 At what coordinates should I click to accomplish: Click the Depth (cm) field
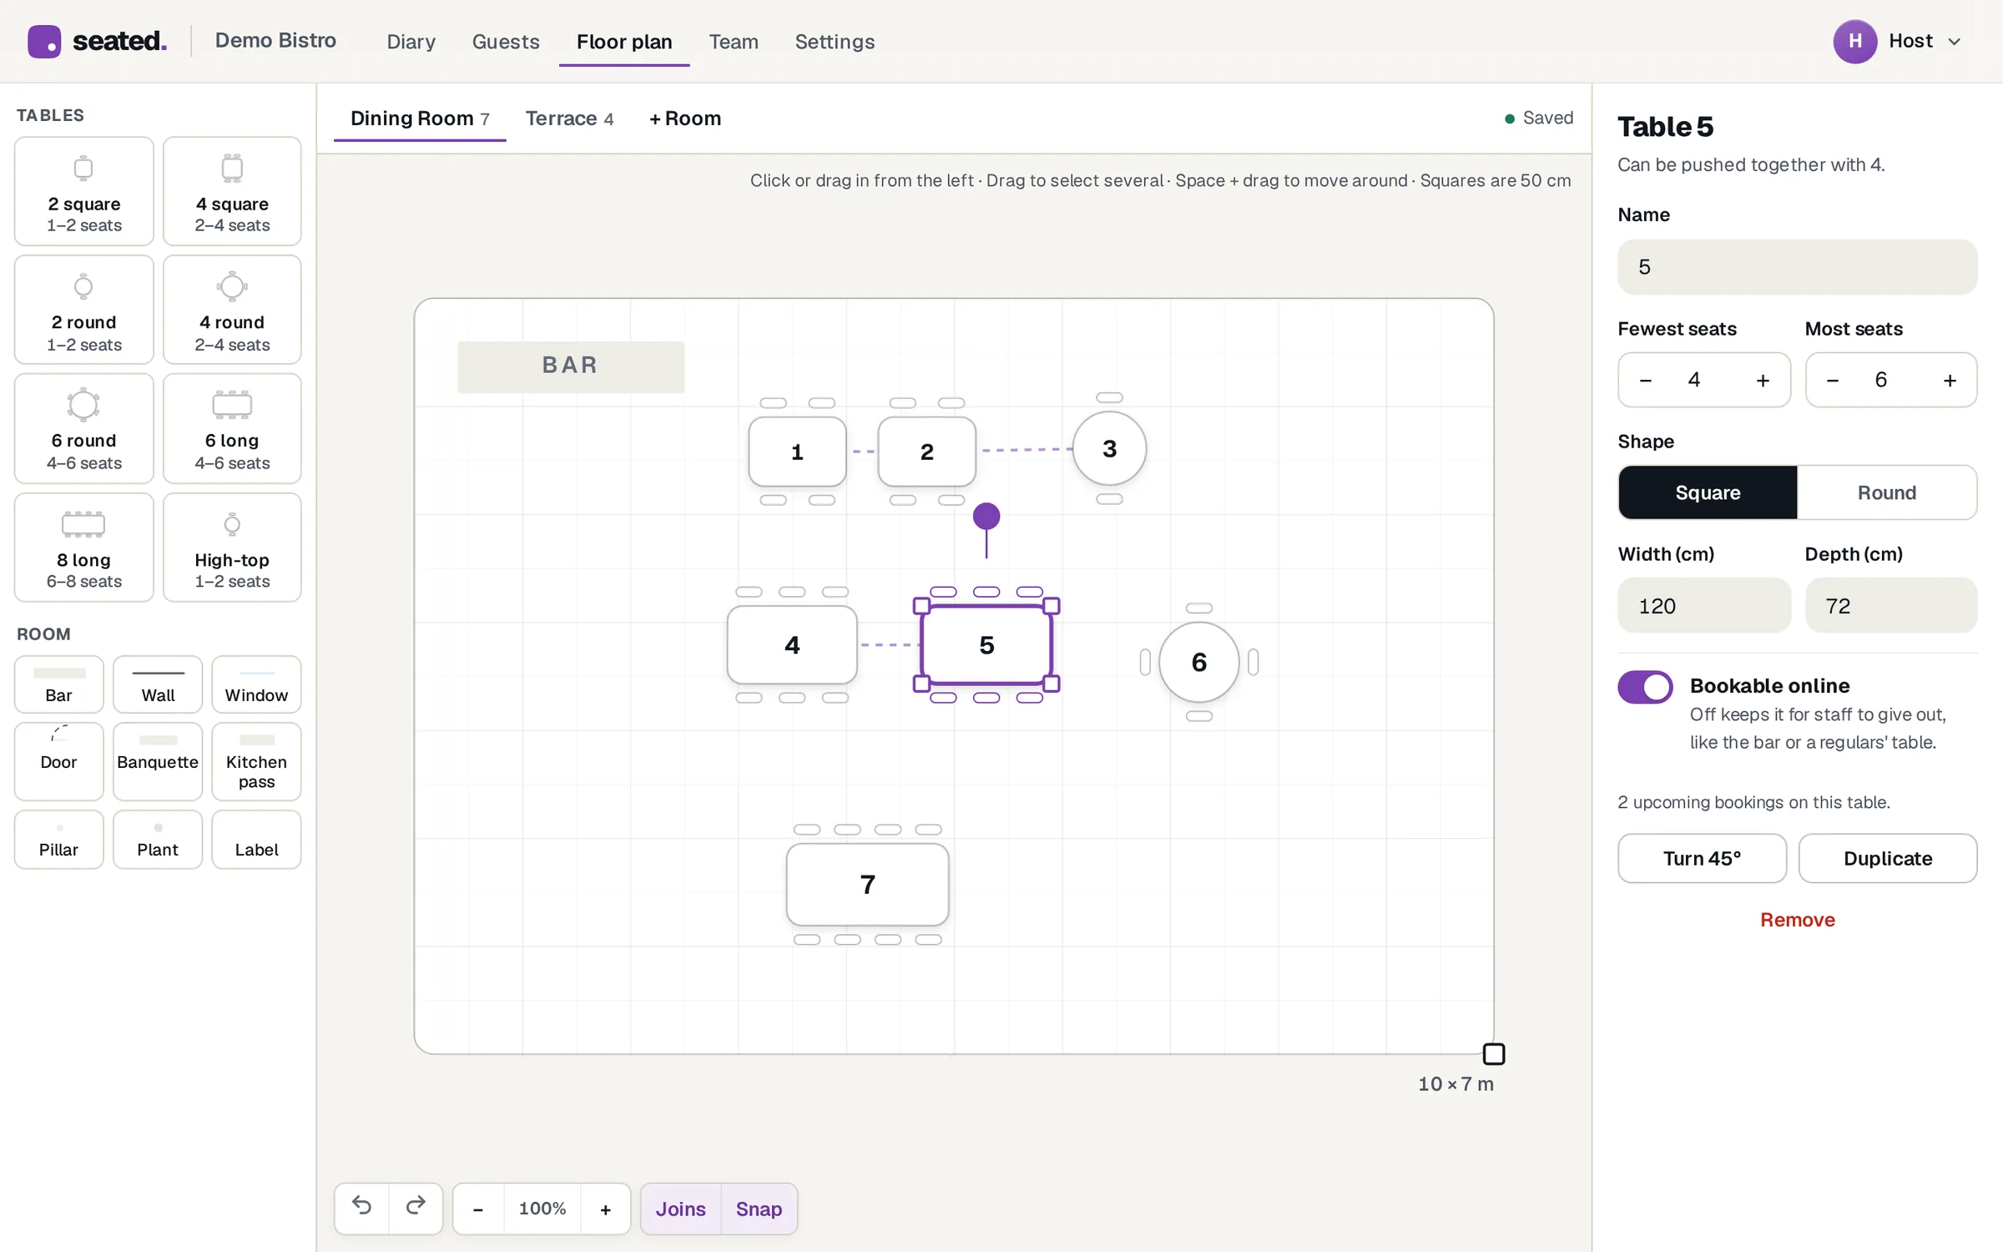(1891, 606)
